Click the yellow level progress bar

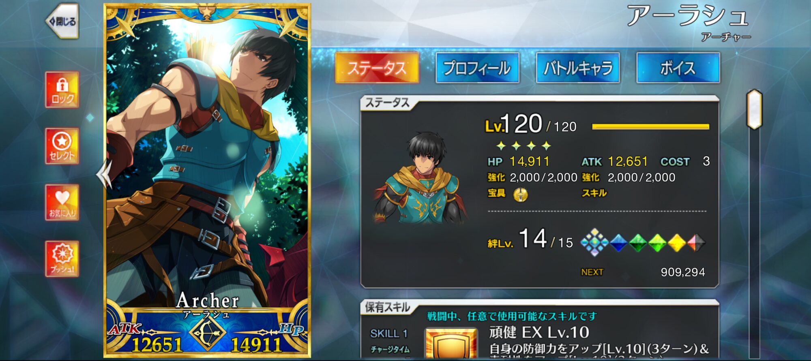[x=650, y=127]
